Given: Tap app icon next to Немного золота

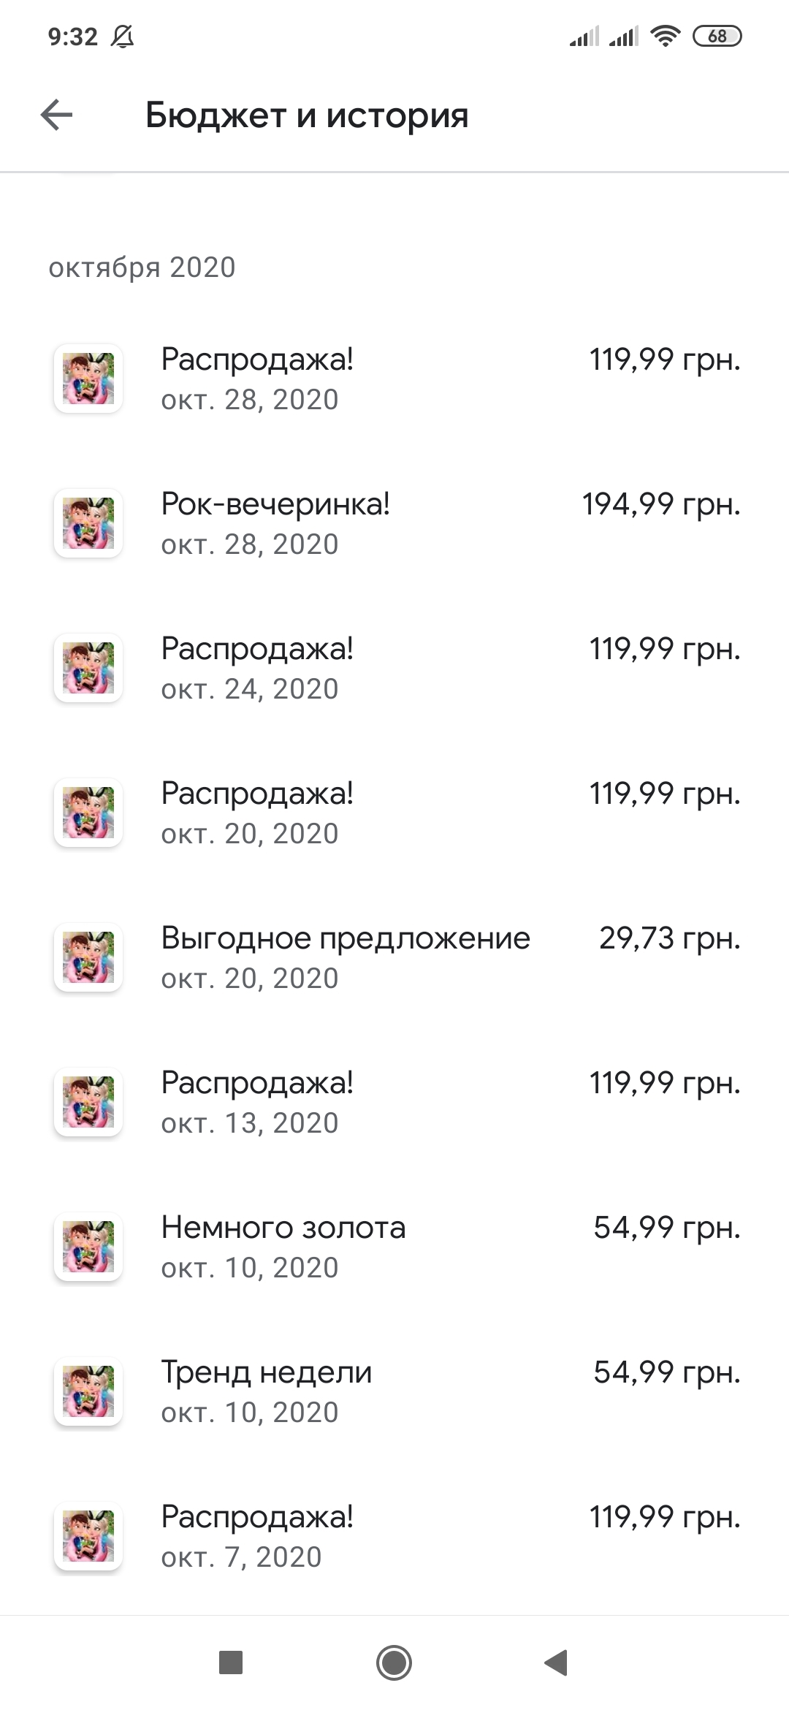Looking at the screenshot, I should click(x=88, y=1247).
